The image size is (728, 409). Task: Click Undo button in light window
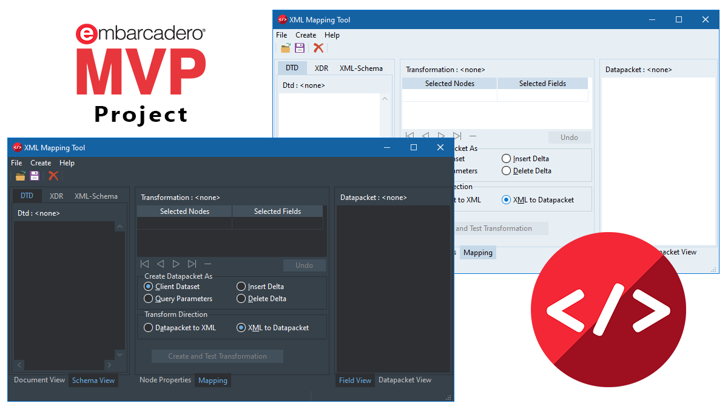coord(570,138)
